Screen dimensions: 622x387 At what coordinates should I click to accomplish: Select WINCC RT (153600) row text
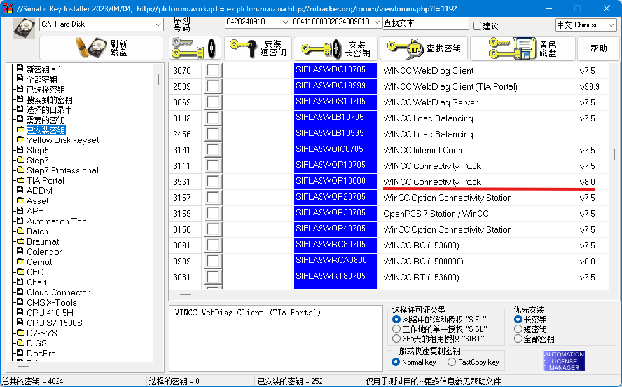[x=421, y=277]
